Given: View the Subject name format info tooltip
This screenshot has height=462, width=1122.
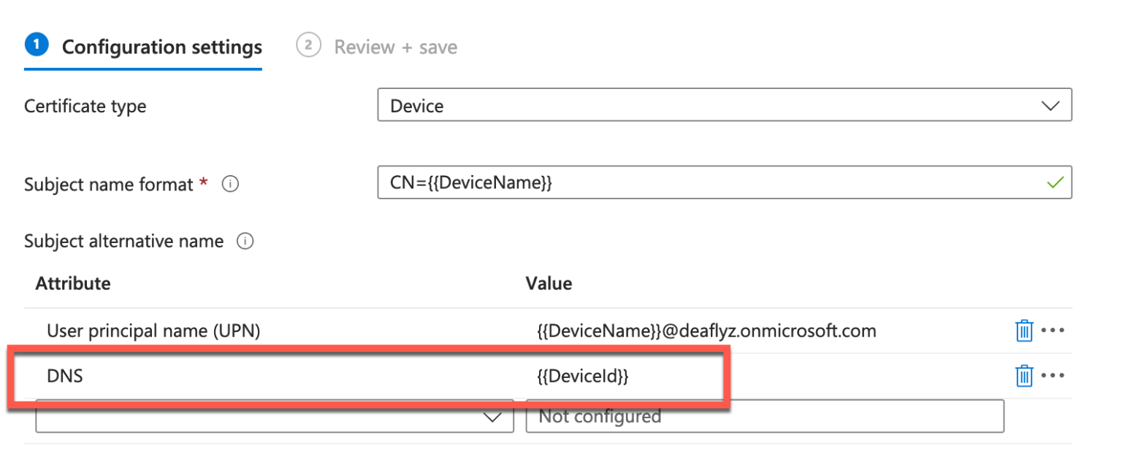Looking at the screenshot, I should 230,184.
